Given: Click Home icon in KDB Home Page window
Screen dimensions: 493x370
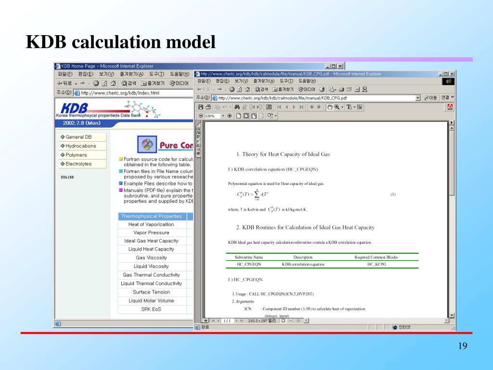Looking at the screenshot, I should 113,83.
